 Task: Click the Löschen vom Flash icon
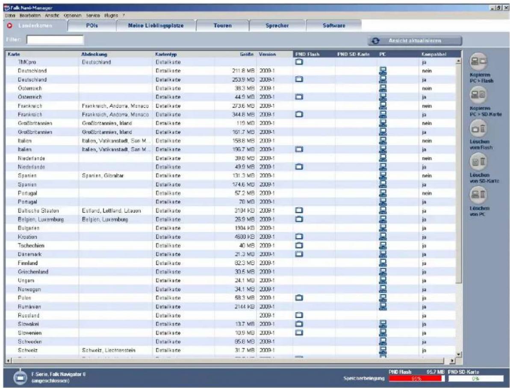tap(478, 129)
